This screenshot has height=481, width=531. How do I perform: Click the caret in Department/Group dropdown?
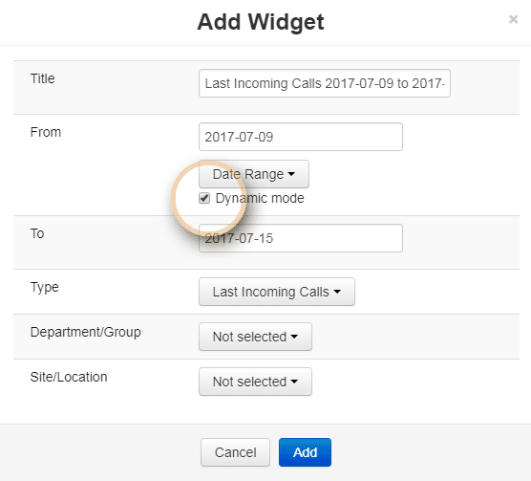[x=294, y=337]
